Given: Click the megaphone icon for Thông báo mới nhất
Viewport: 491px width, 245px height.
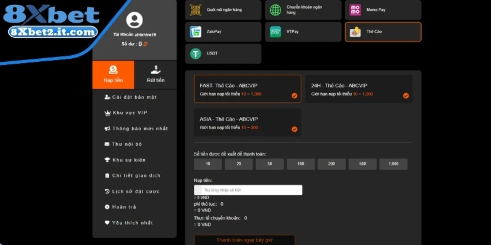Looking at the screenshot, I should (x=107, y=129).
